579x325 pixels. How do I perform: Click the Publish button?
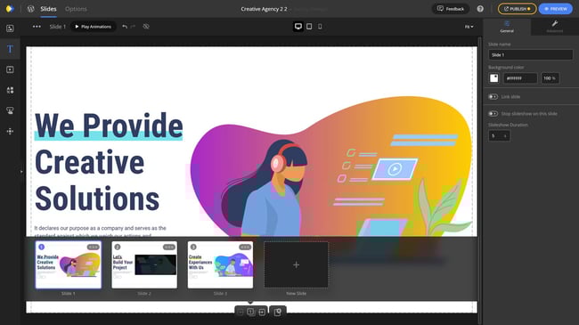pos(517,9)
